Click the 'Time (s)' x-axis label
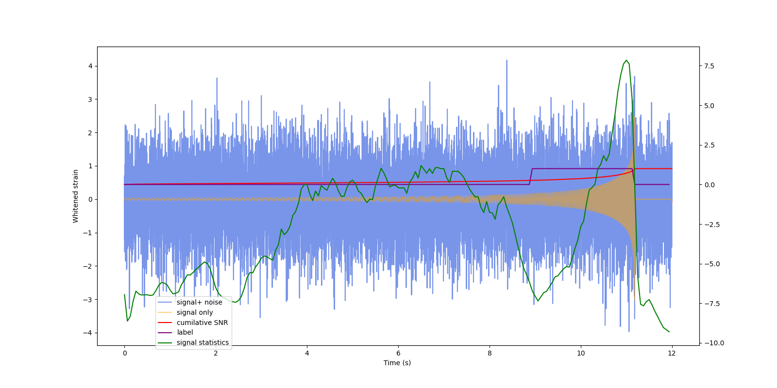This screenshot has height=388, width=777. point(397,363)
